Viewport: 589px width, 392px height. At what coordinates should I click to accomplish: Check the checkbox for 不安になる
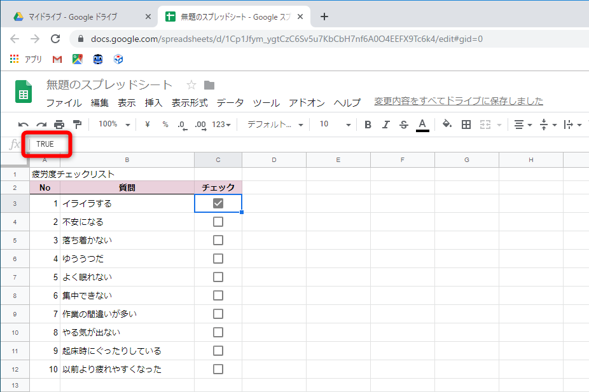pos(218,221)
